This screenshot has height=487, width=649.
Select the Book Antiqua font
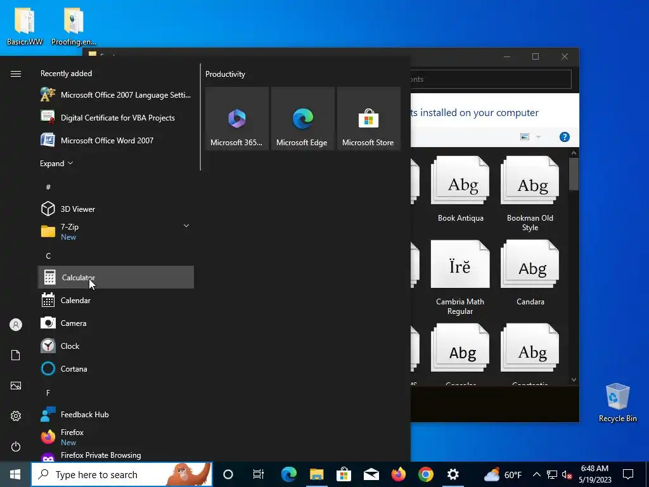[x=460, y=190]
